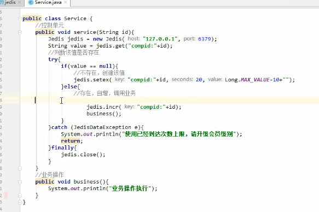Click the comment '//控制单元'
319x212 pixels.
[x=49, y=25]
